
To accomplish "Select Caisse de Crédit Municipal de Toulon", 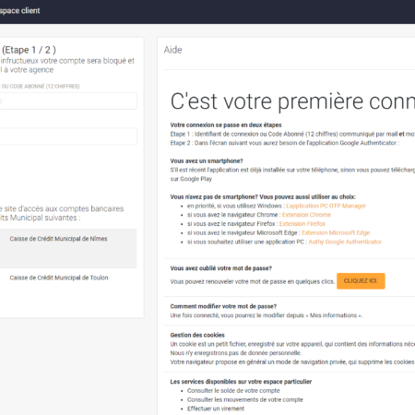I will [59, 278].
